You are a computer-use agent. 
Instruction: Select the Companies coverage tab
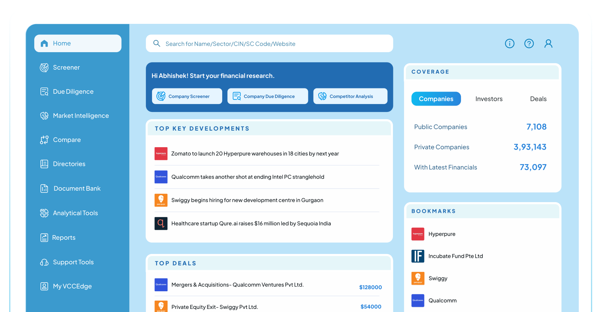436,99
